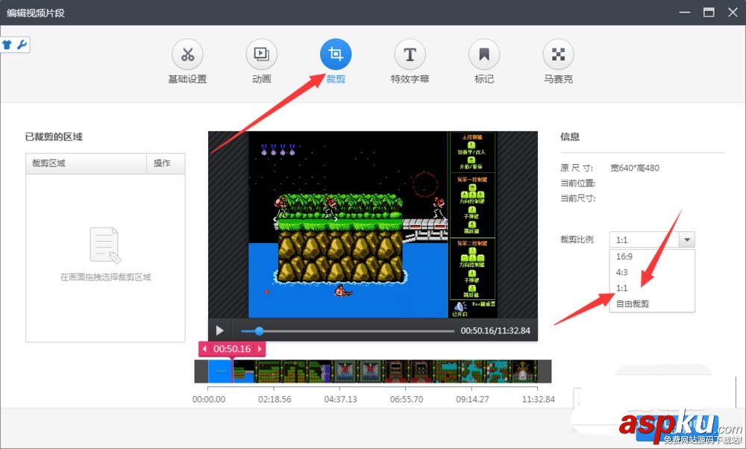Image resolution: width=746 pixels, height=449 pixels.
Task: Switch to the 裁剪区域 column header
Action: tap(48, 163)
